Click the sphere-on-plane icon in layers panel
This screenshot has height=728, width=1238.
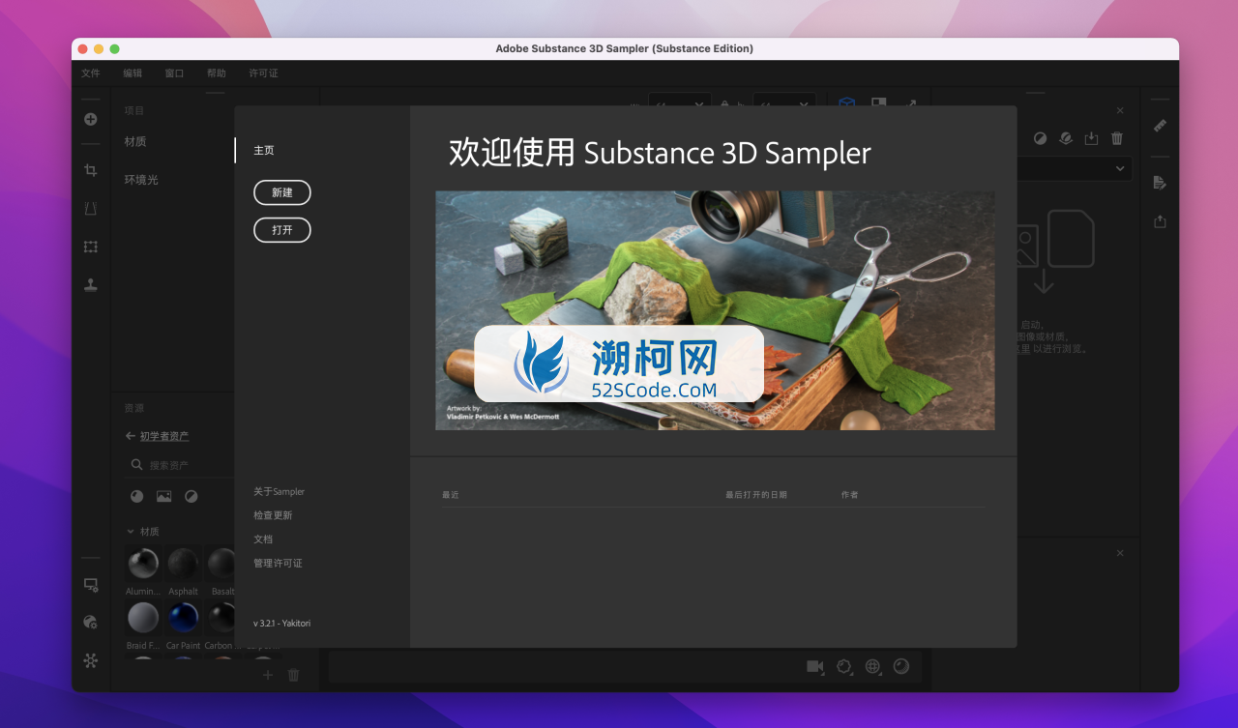tap(1065, 138)
